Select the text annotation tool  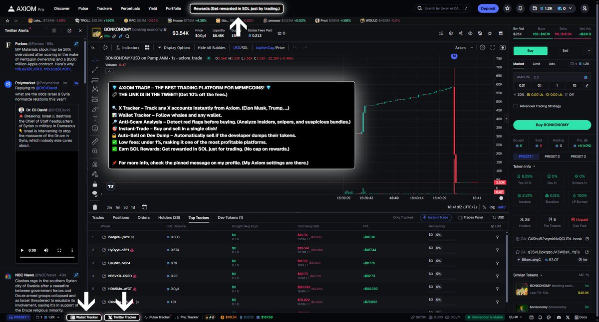tap(95, 119)
